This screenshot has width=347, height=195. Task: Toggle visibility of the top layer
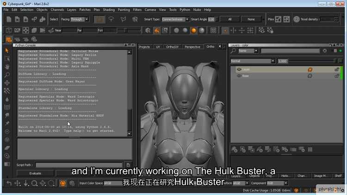click(239, 69)
